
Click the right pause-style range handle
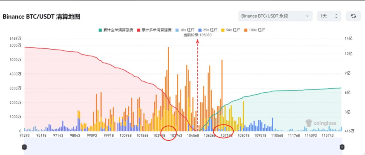(342, 147)
